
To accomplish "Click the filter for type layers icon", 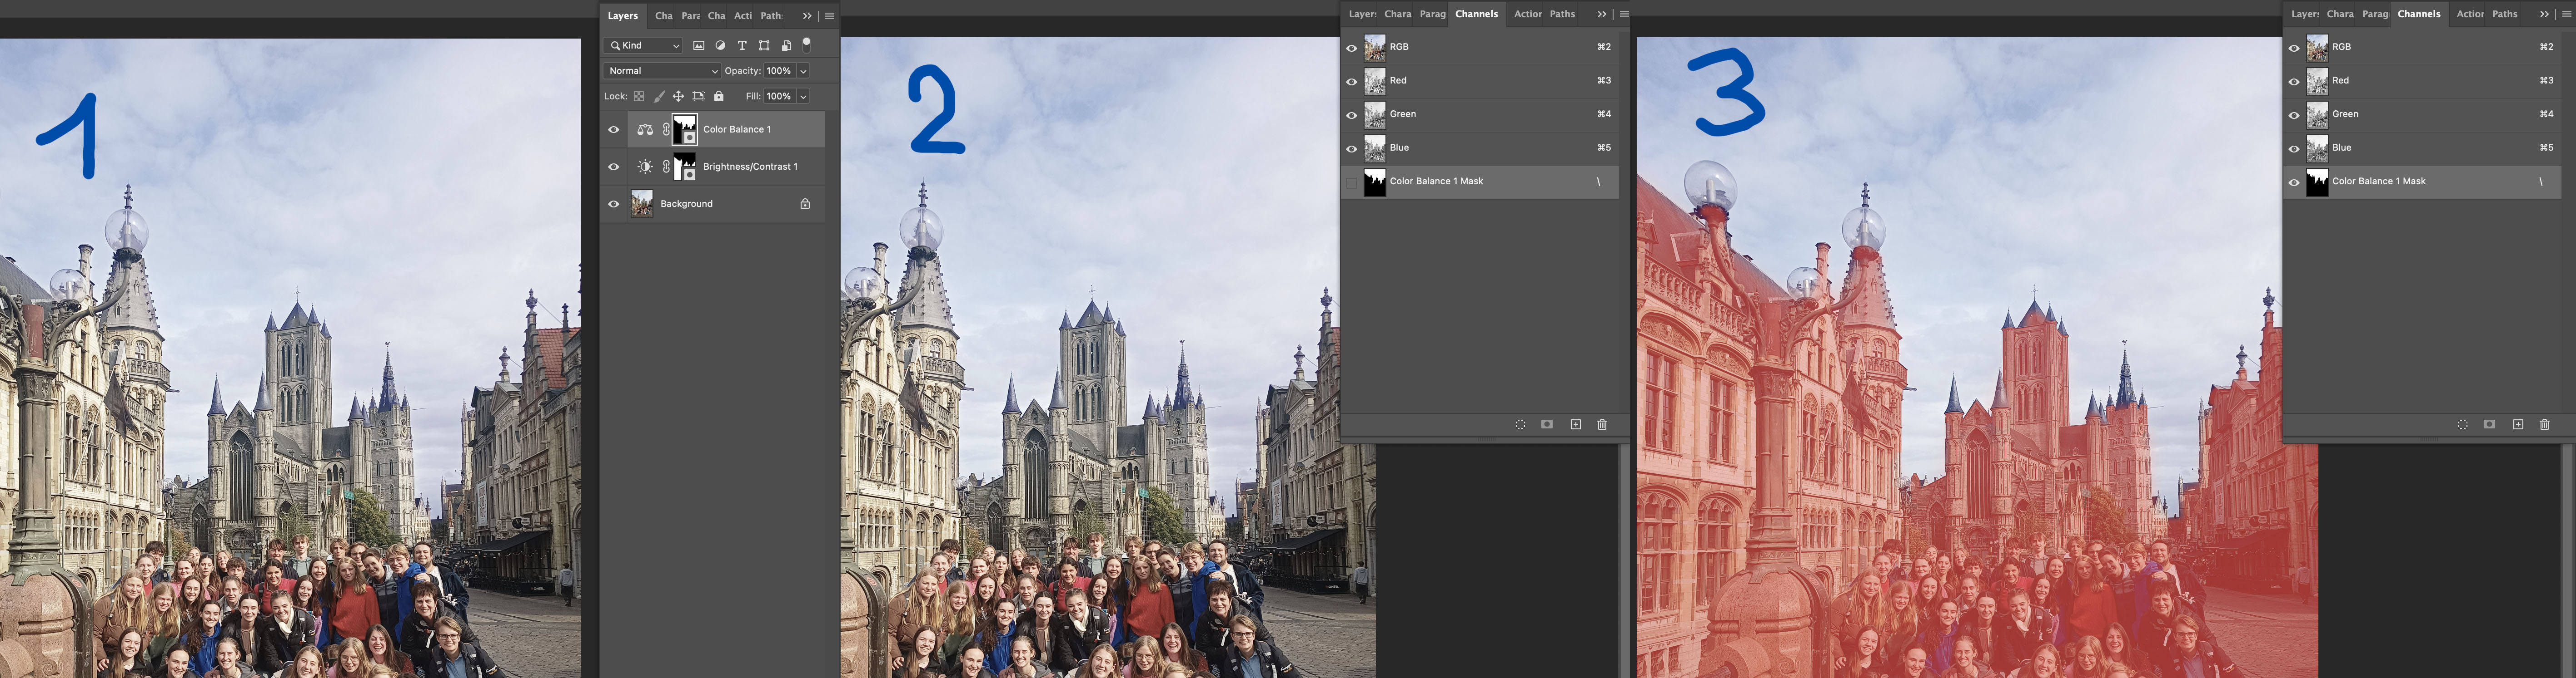I will click(742, 45).
